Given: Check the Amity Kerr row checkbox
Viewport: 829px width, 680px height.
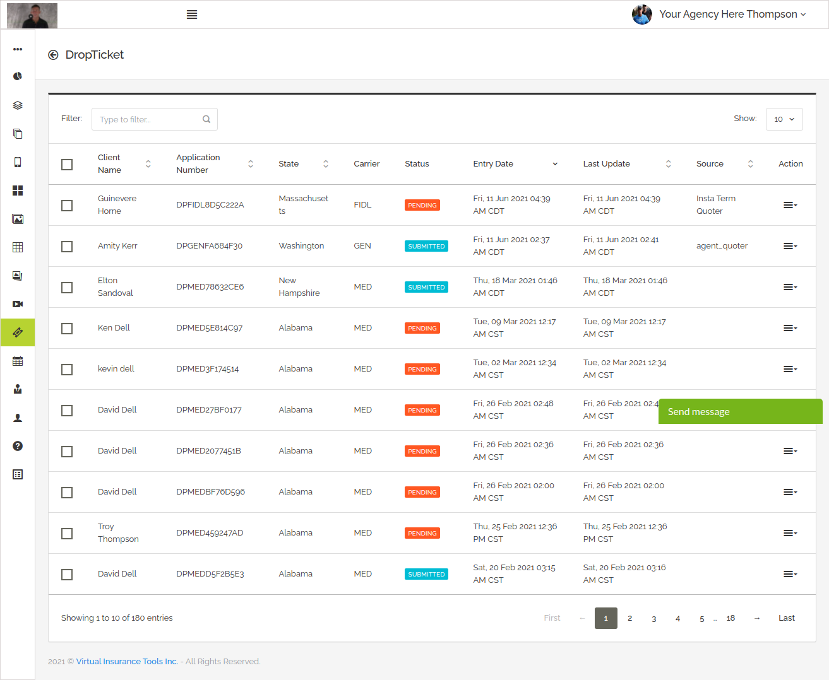Looking at the screenshot, I should coord(67,247).
